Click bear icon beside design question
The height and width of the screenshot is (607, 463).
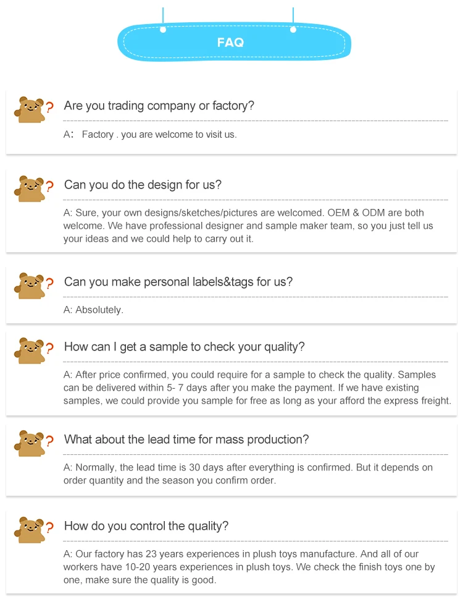coord(30,189)
